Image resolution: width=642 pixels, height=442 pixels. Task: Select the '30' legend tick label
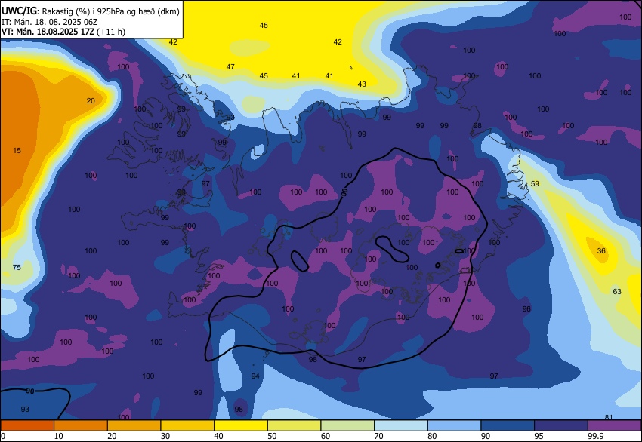pyautogui.click(x=165, y=436)
